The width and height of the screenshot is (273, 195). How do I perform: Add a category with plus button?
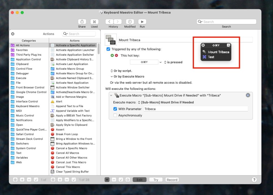pyautogui.click(x=22, y=180)
